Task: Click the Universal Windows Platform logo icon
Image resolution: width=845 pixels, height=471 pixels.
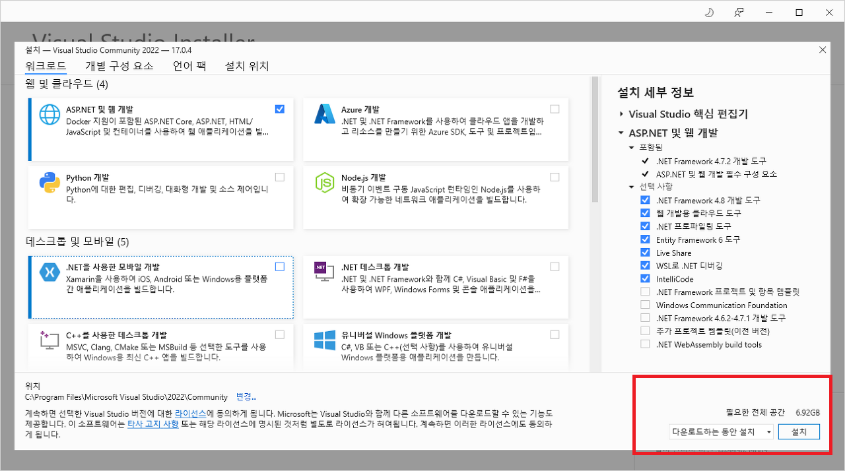Action: pyautogui.click(x=325, y=340)
